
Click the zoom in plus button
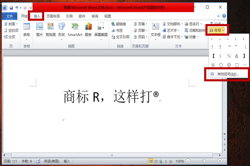click(220, 161)
